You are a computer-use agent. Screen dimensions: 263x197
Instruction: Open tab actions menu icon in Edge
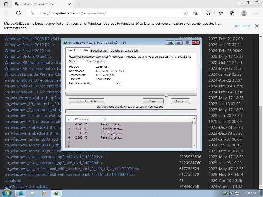pos(6,4)
